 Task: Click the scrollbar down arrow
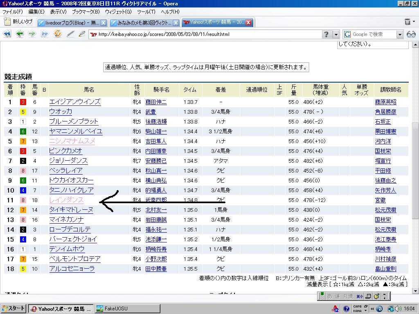(415, 291)
